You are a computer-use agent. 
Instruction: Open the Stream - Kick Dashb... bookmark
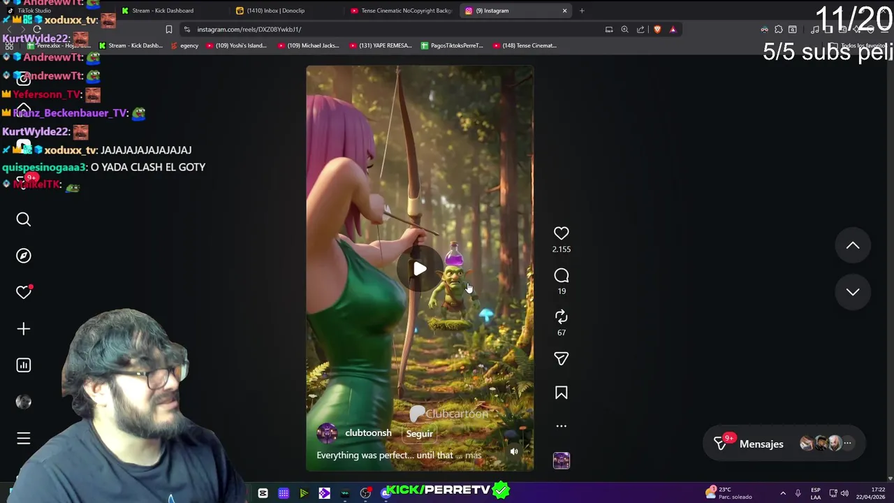131,45
